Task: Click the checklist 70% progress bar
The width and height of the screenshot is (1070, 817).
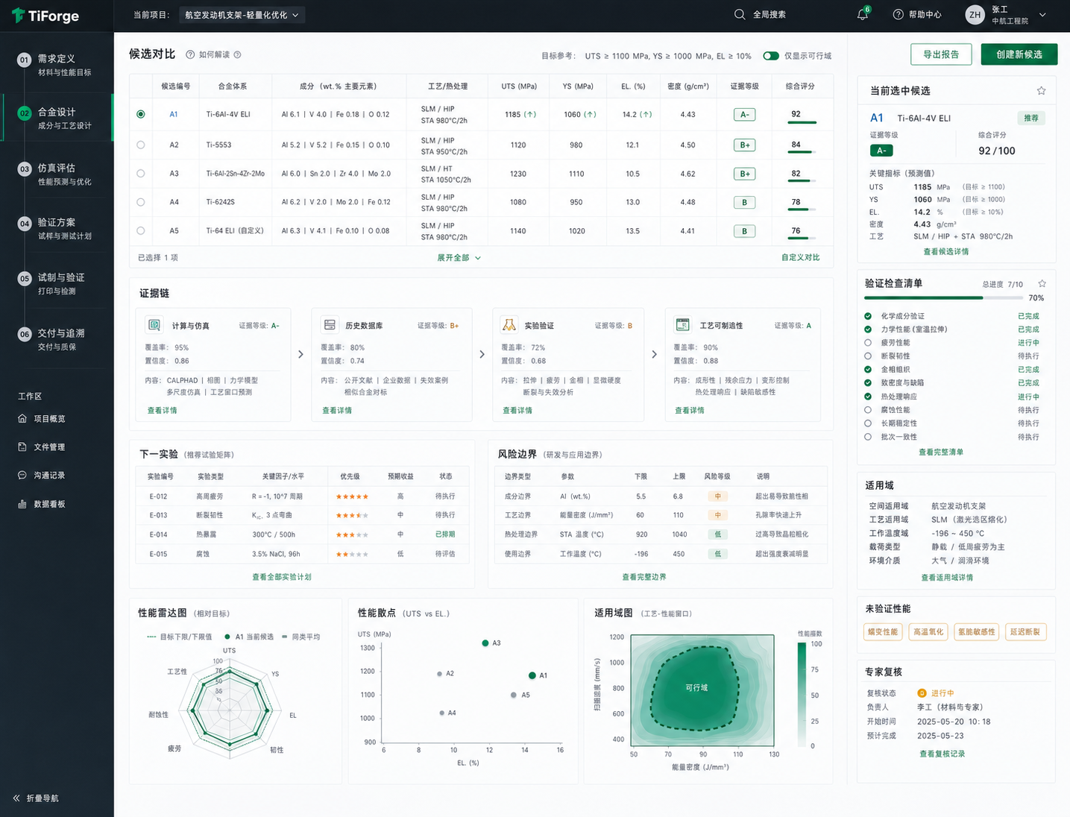Action: coord(943,297)
